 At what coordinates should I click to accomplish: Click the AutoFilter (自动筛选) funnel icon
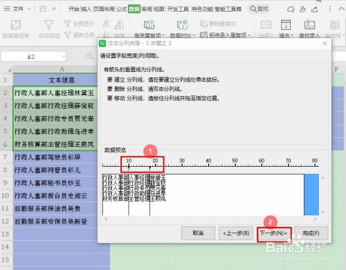(x=49, y=25)
